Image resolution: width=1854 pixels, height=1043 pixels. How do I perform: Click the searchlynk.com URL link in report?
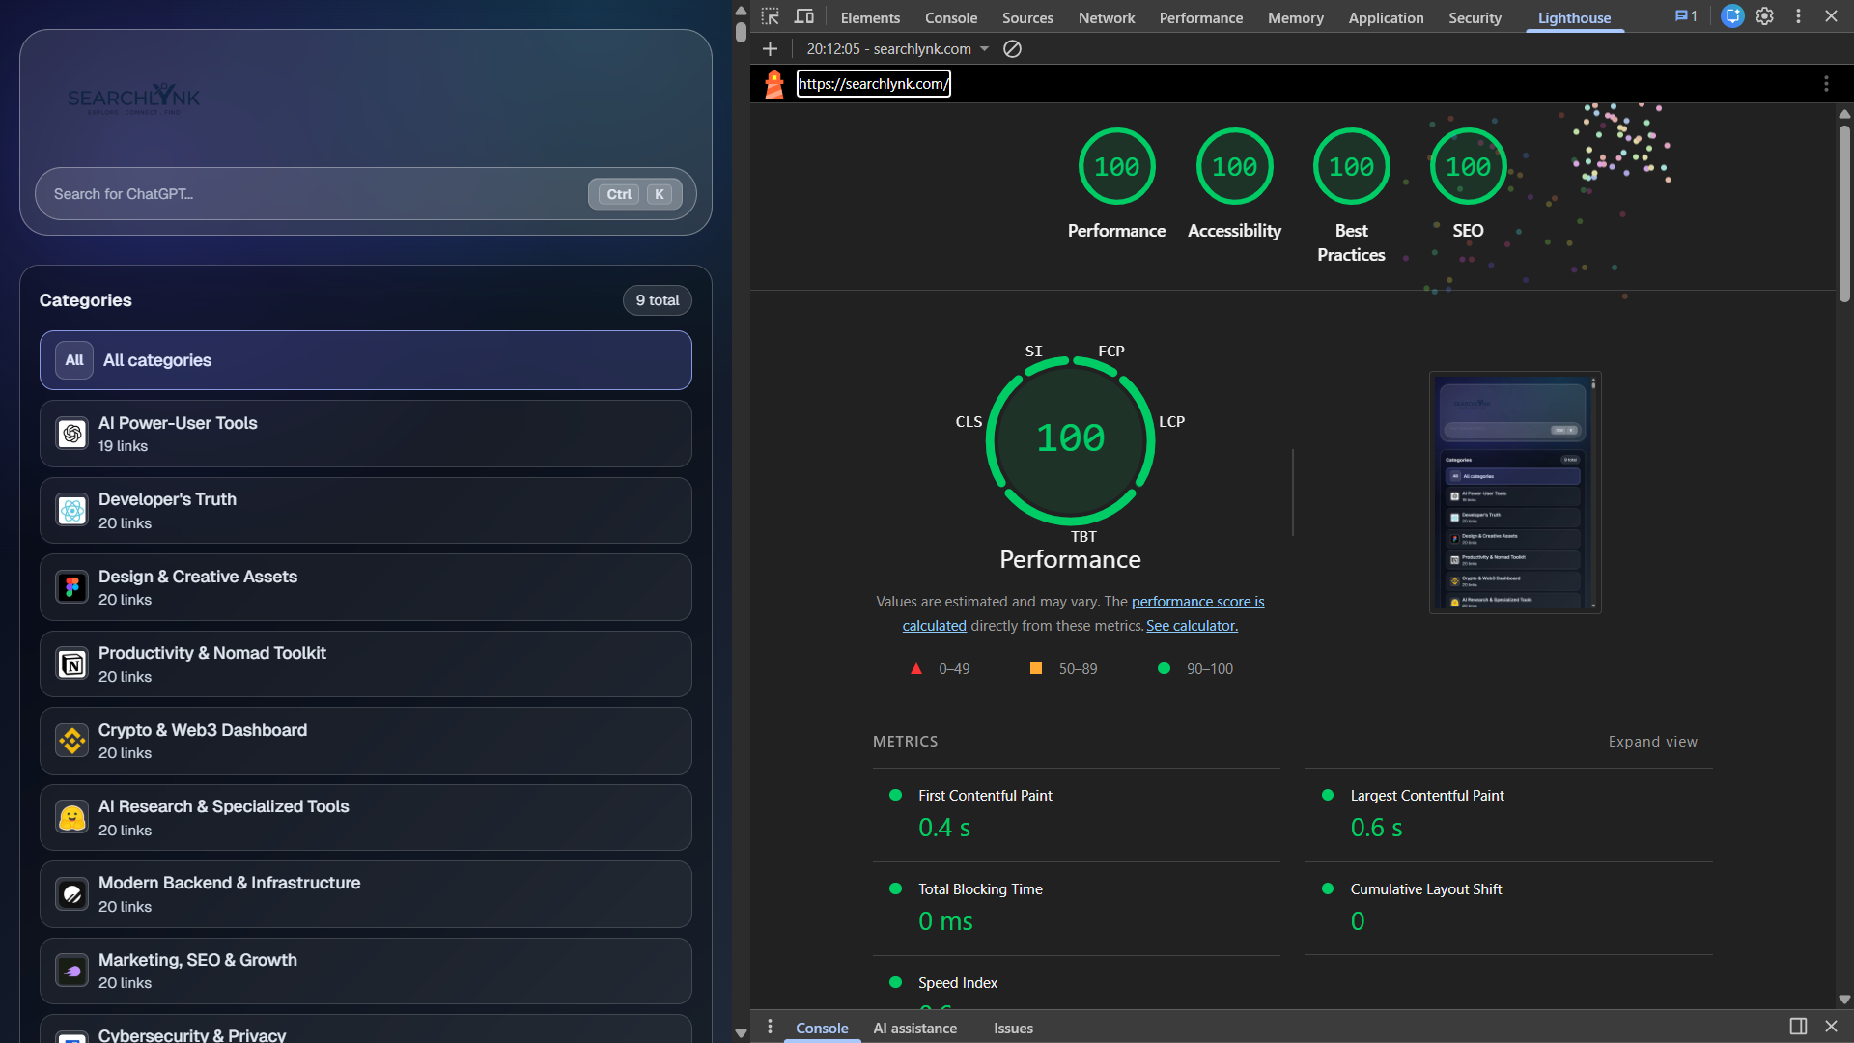point(873,84)
